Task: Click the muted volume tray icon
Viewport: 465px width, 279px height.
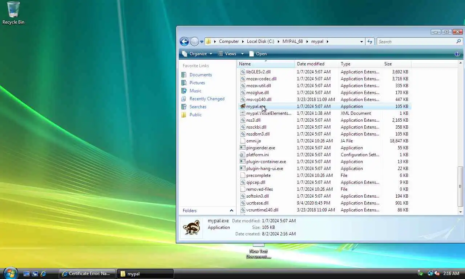Action: [437, 273]
